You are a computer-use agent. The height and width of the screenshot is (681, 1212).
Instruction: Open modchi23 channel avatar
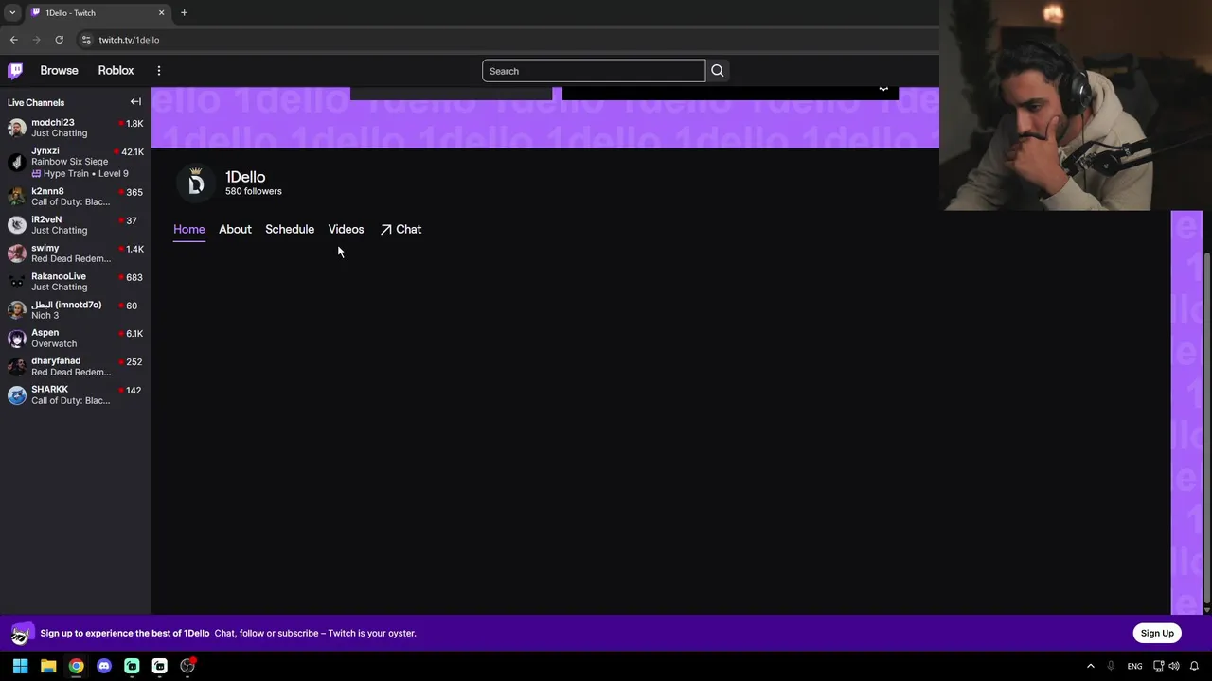pos(17,130)
